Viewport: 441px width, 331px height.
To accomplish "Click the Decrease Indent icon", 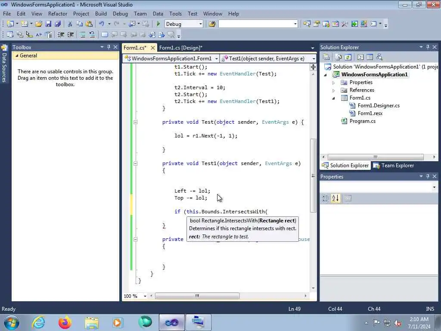I will pyautogui.click(x=61, y=34).
